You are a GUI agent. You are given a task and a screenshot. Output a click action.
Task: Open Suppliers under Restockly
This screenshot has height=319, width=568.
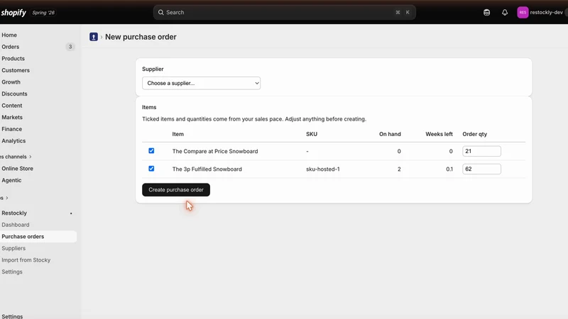coord(13,248)
